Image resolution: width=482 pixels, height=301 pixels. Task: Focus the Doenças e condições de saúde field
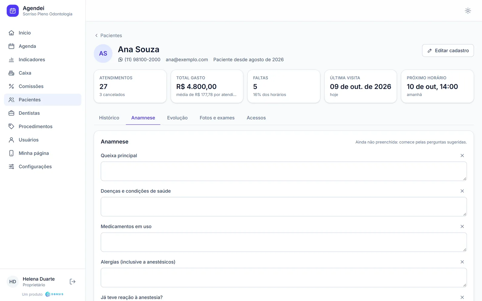284,207
